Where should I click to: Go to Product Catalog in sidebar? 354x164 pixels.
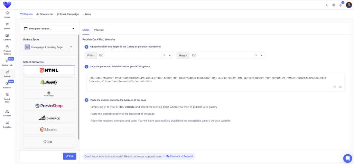7,50
